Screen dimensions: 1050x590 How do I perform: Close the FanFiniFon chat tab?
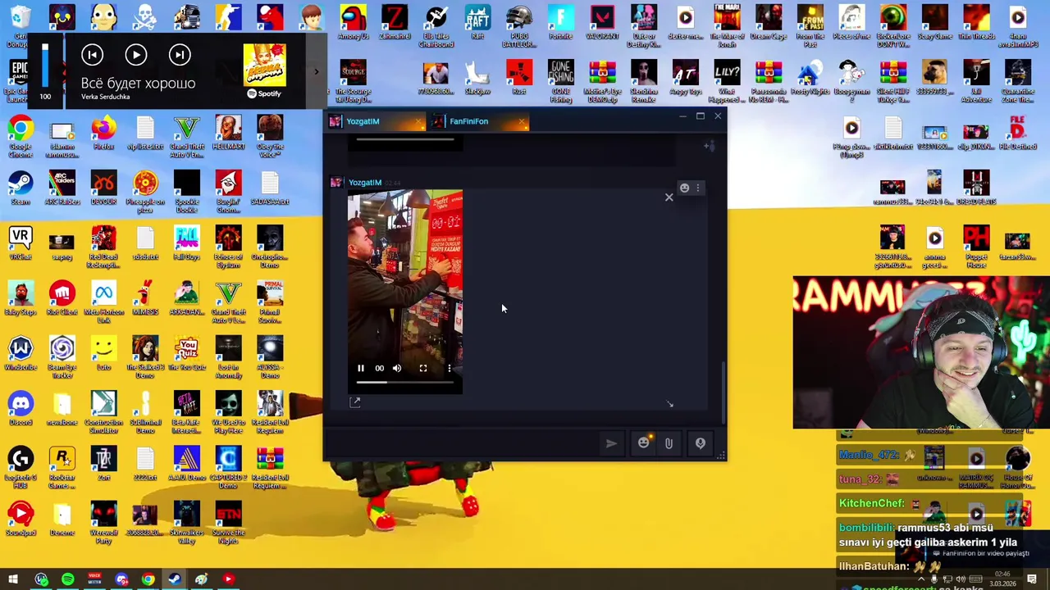click(x=522, y=123)
